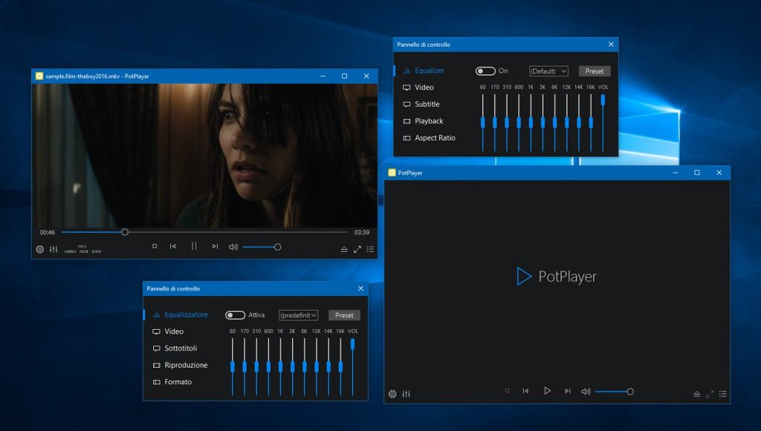761x431 pixels.
Task: Skip to next track in sample.film player
Action: click(x=215, y=247)
